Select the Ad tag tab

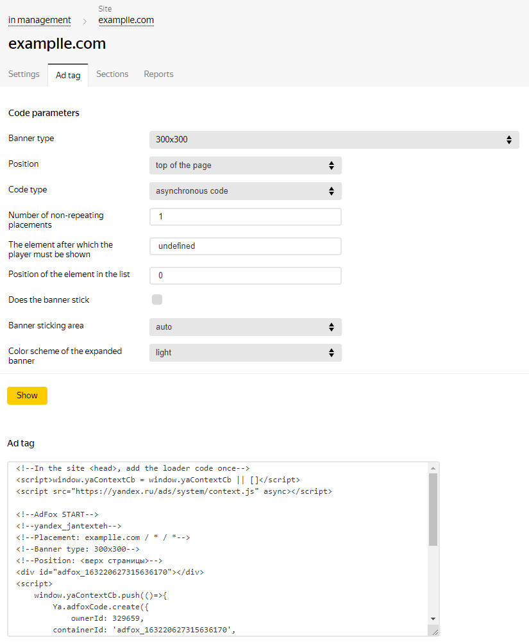pyautogui.click(x=68, y=75)
